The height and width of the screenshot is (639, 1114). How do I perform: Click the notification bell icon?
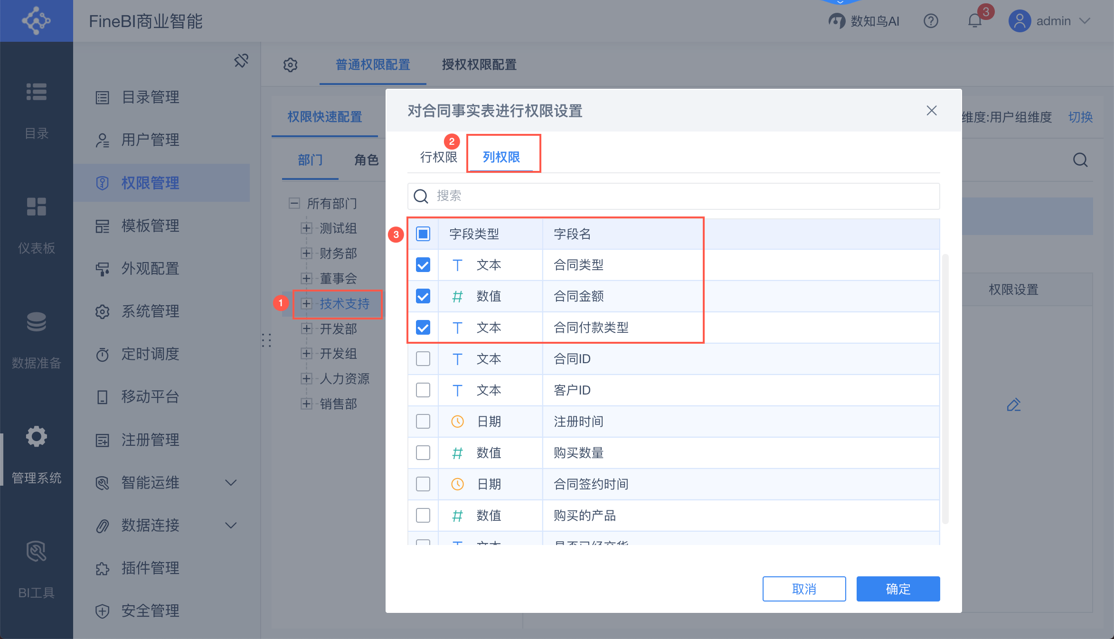(x=974, y=21)
